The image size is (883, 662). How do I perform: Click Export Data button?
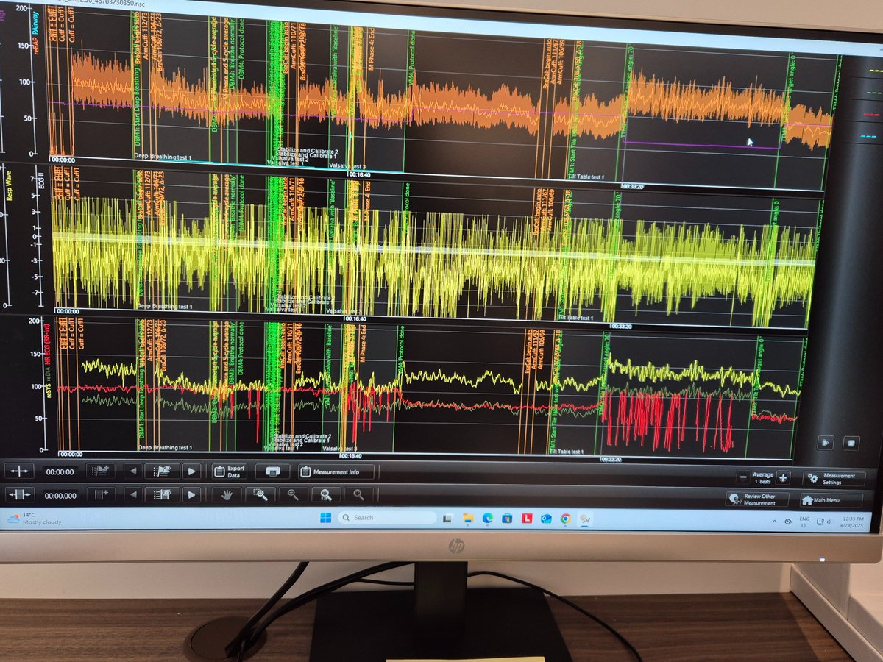(230, 471)
